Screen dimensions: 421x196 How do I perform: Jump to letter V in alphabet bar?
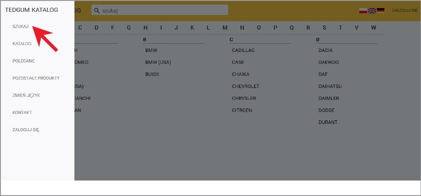[x=357, y=28]
